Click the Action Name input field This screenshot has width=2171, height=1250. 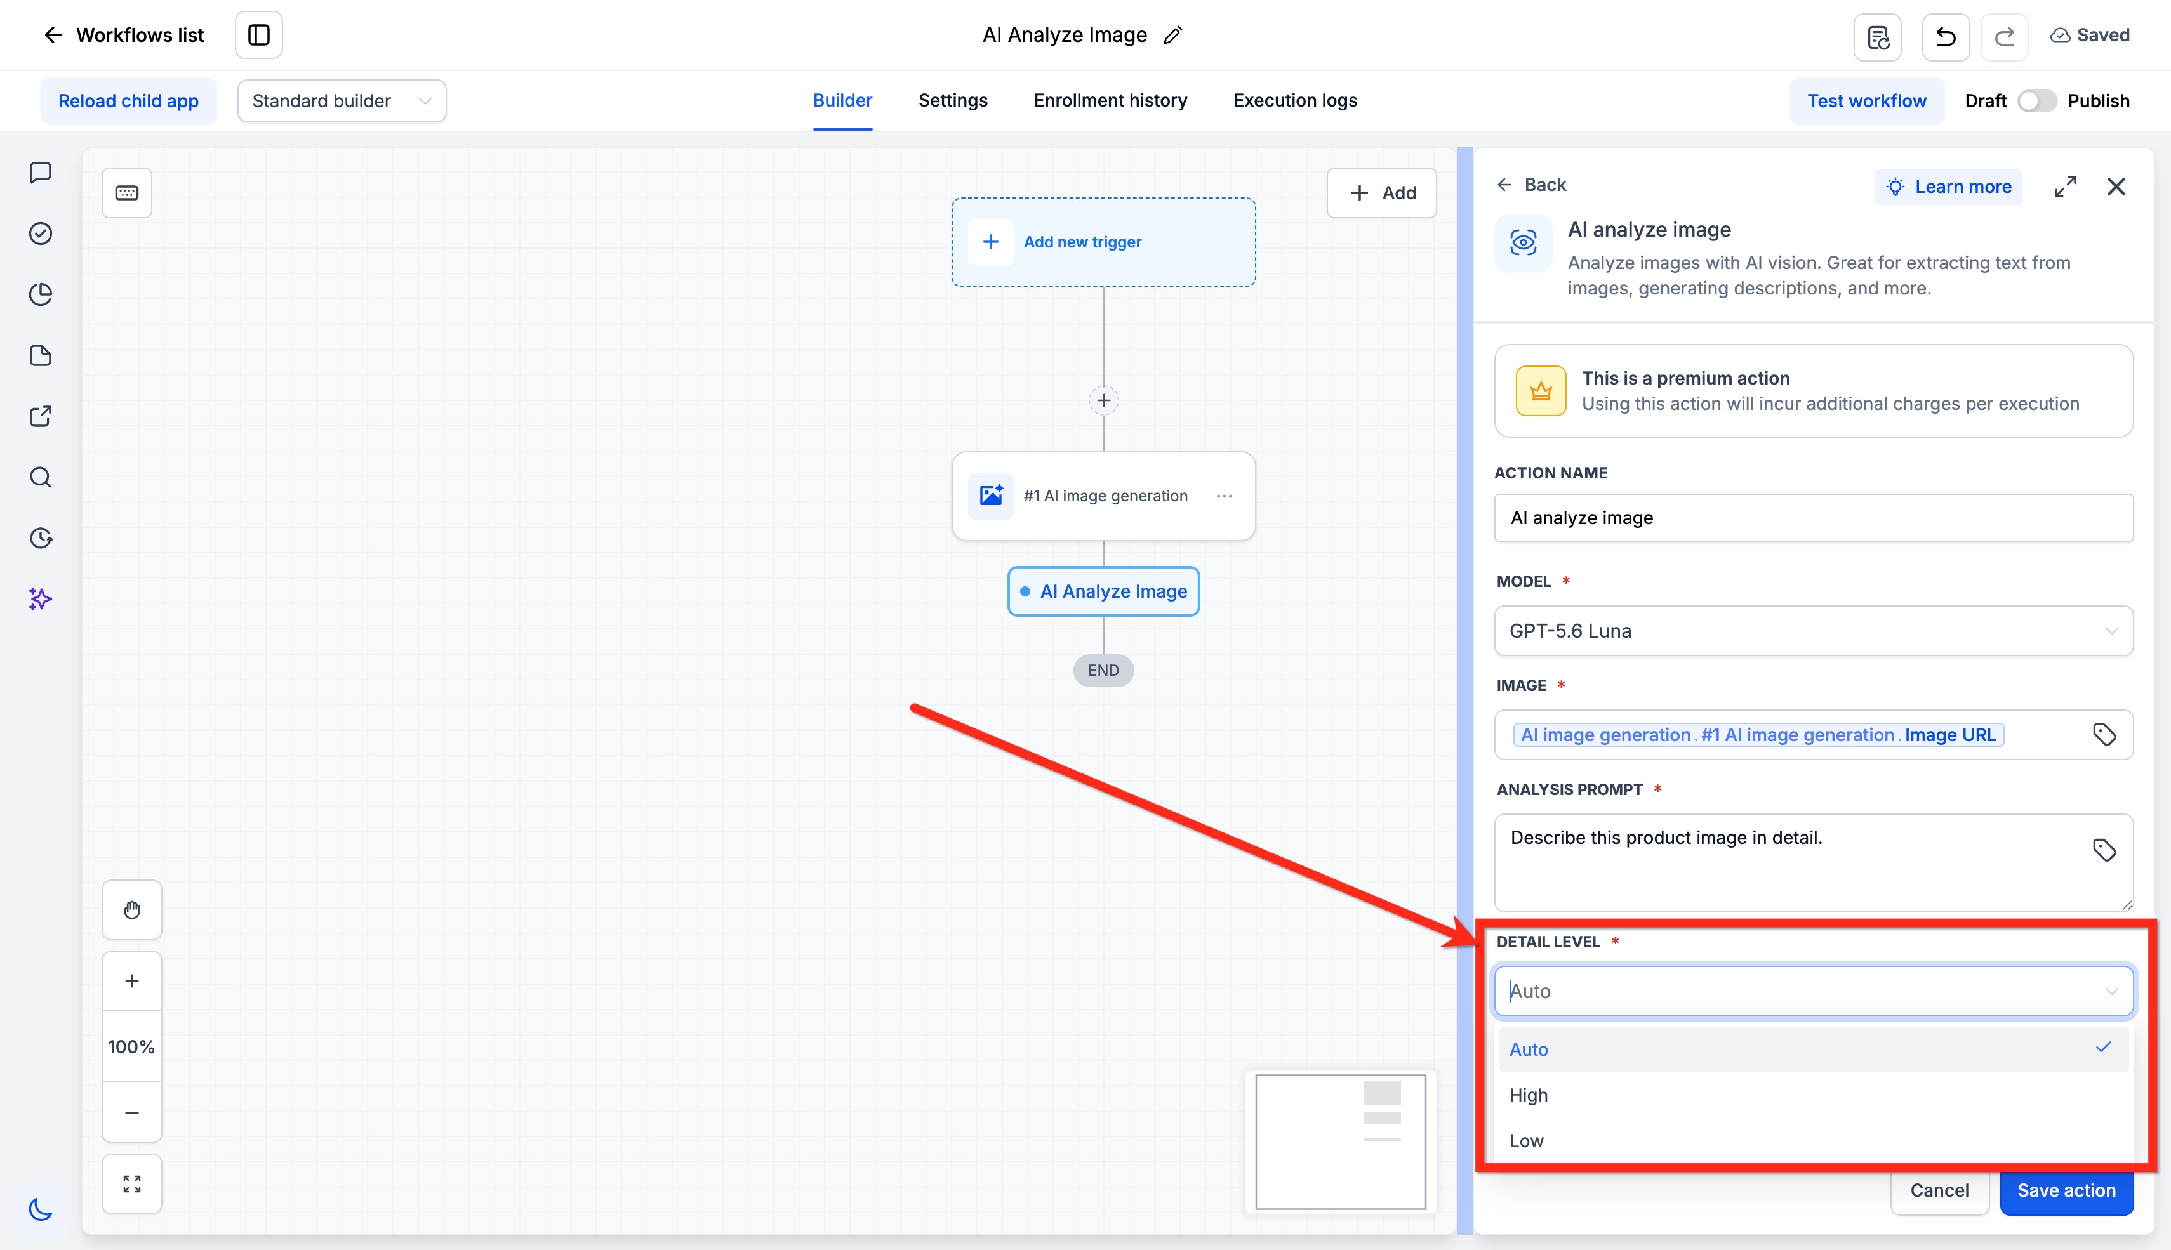pyautogui.click(x=1814, y=518)
